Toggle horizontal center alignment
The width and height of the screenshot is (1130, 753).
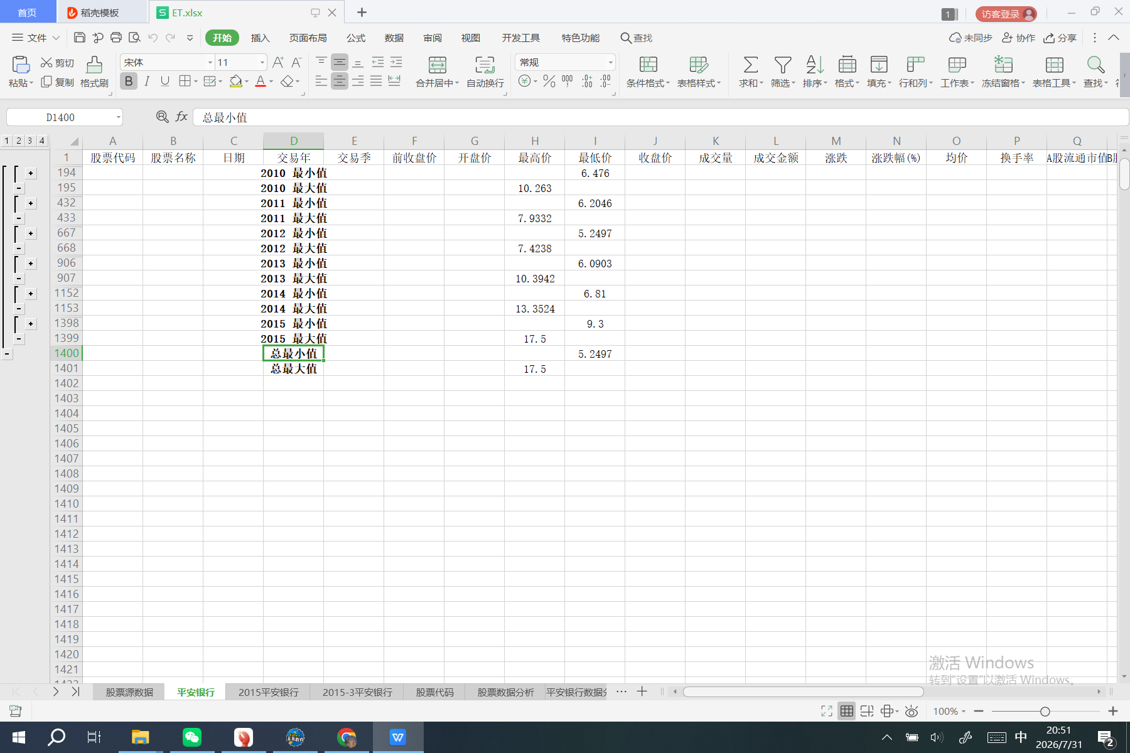pyautogui.click(x=340, y=81)
